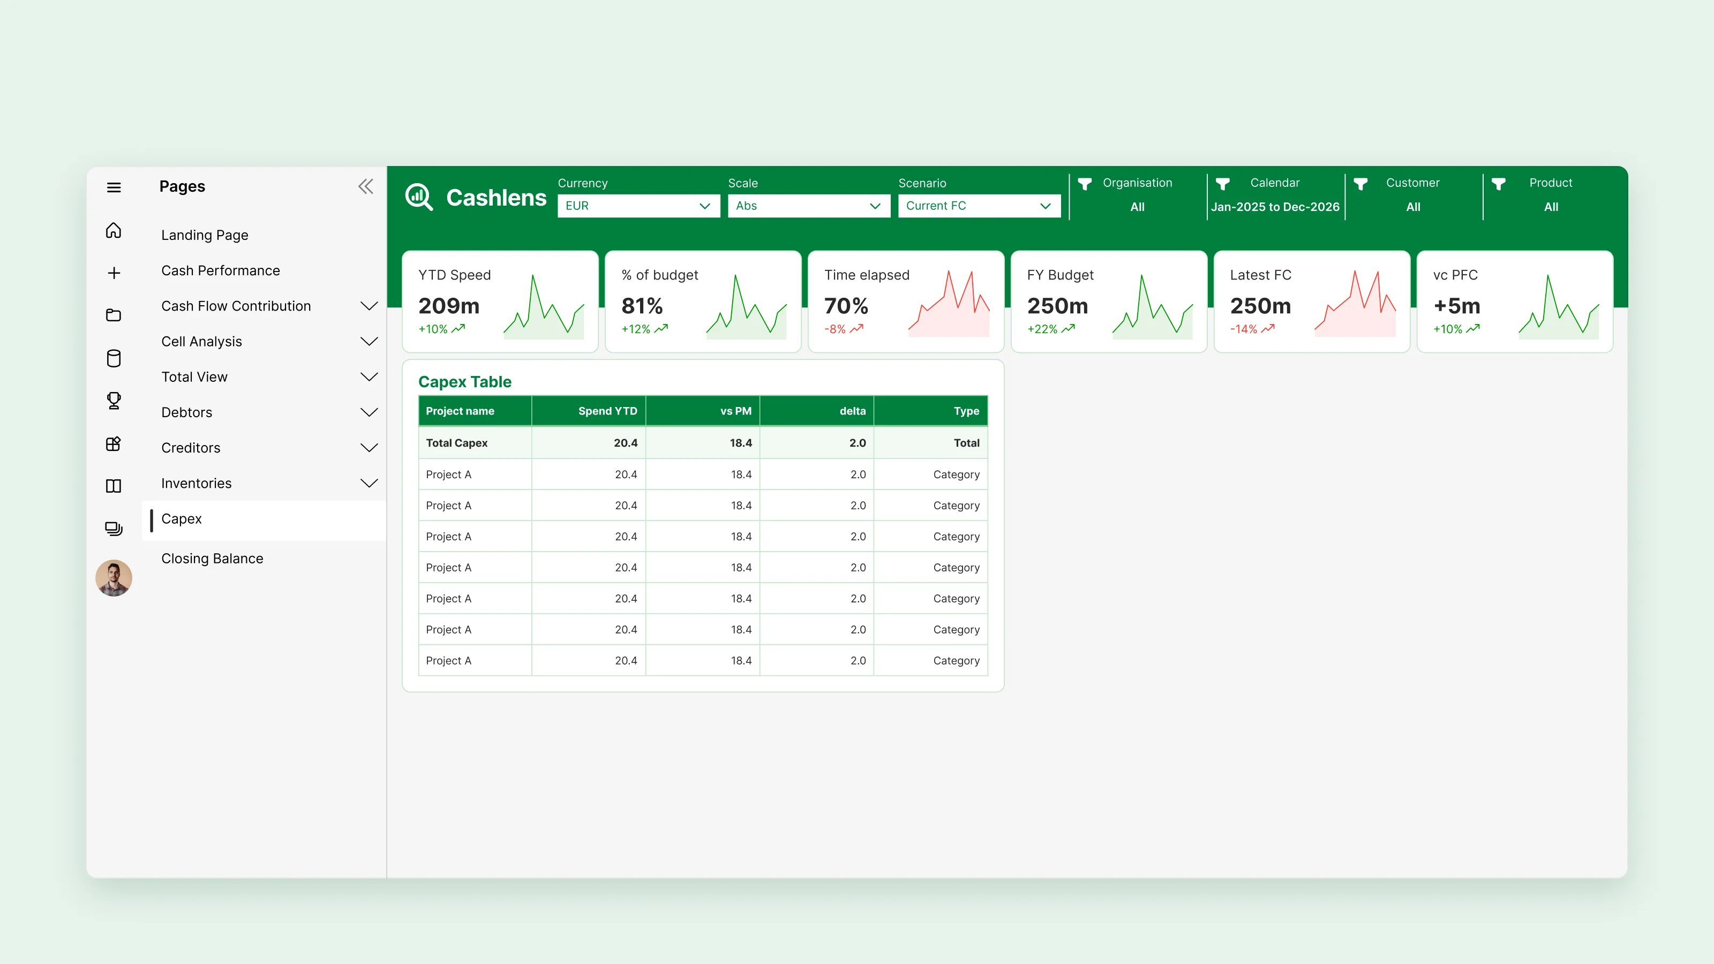Click the vc PFC trend arrow icon

click(x=1473, y=329)
